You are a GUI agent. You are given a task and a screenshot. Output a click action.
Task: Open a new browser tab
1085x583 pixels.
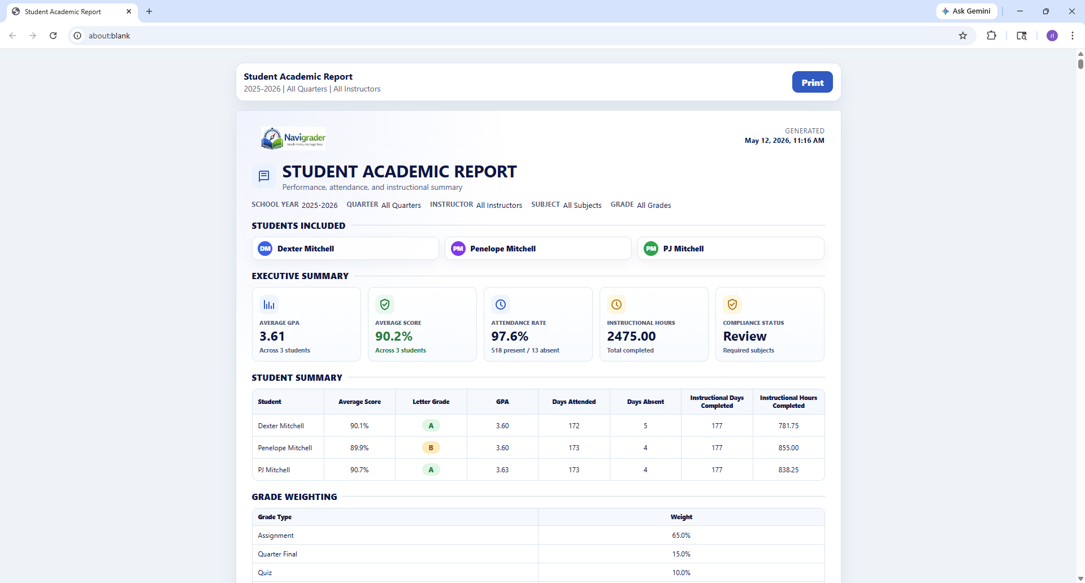(149, 11)
